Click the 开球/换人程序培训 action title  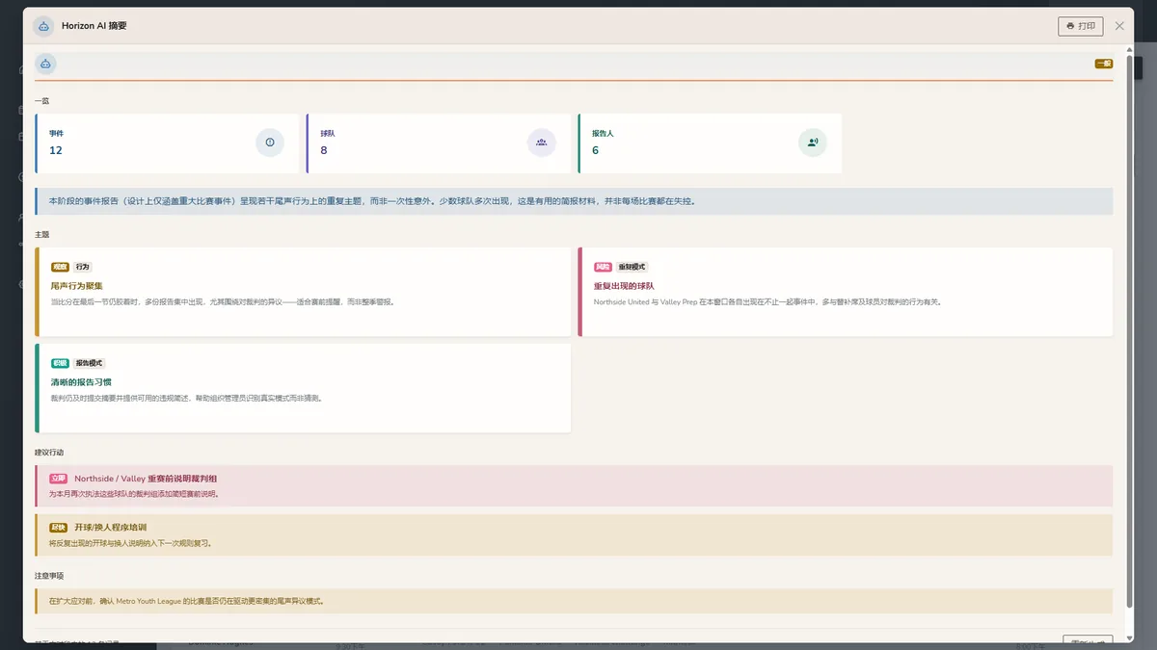coord(110,527)
